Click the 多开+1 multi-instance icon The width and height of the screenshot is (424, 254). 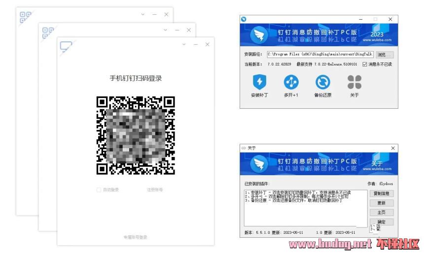[291, 82]
